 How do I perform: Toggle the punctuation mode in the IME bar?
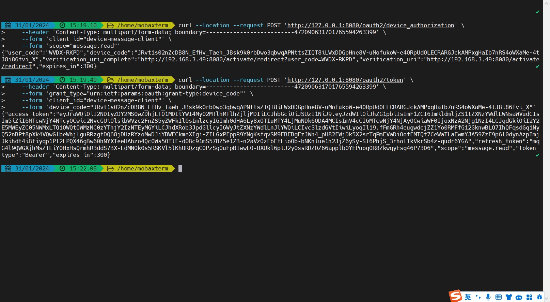(478, 297)
